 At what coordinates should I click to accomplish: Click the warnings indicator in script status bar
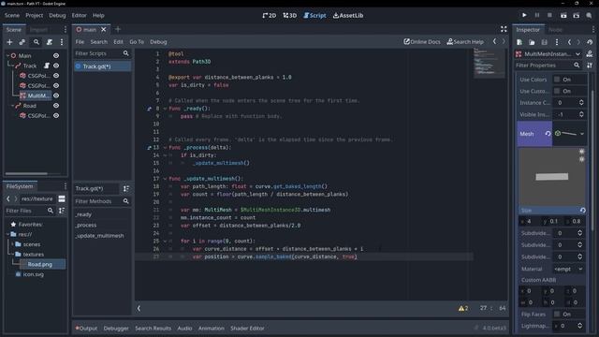coord(463,308)
